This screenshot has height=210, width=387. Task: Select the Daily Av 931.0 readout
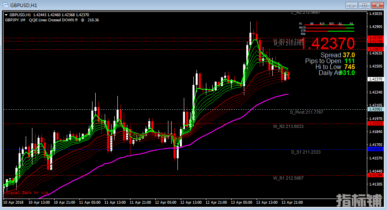click(x=337, y=73)
